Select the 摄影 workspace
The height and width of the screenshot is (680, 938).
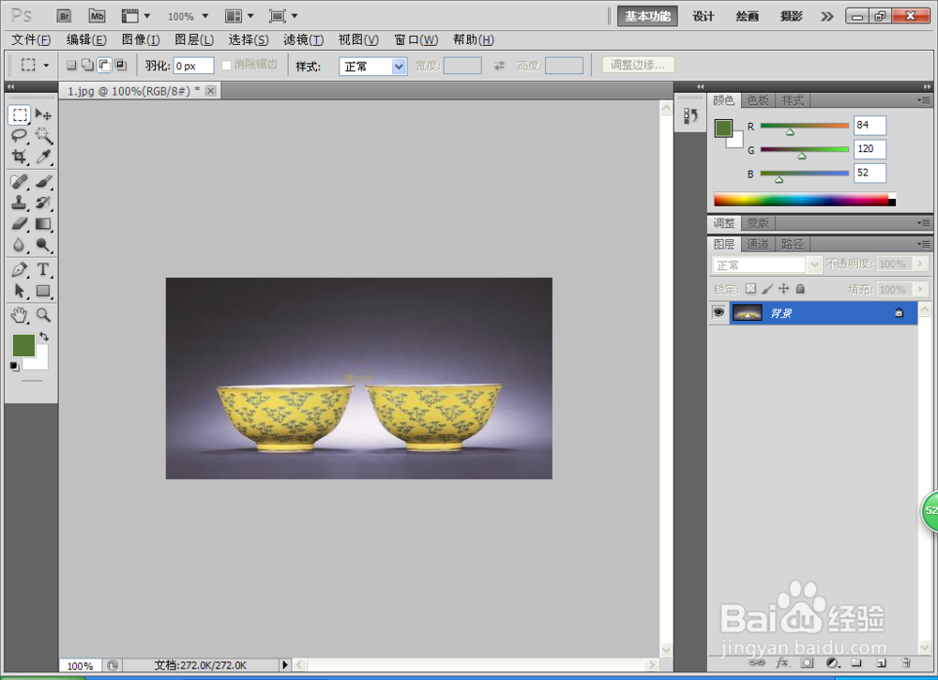coord(791,16)
